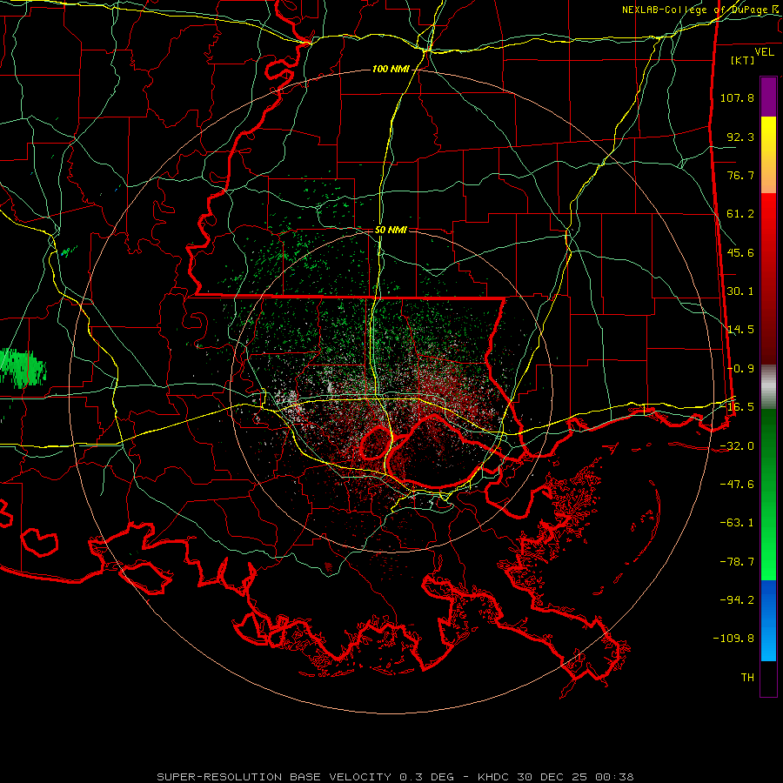Viewport: 783px width, 783px height.
Task: Click the -94.2 legend value
Action: [x=737, y=600]
